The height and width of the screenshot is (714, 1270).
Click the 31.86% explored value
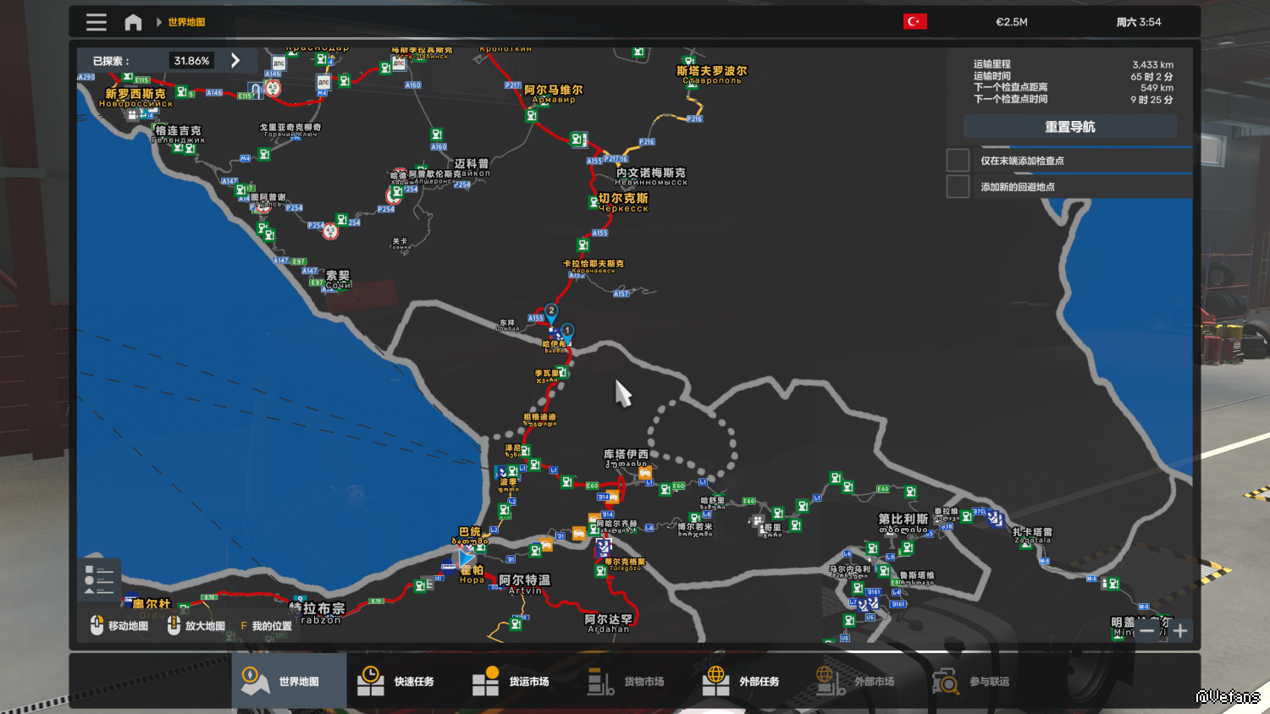[191, 61]
